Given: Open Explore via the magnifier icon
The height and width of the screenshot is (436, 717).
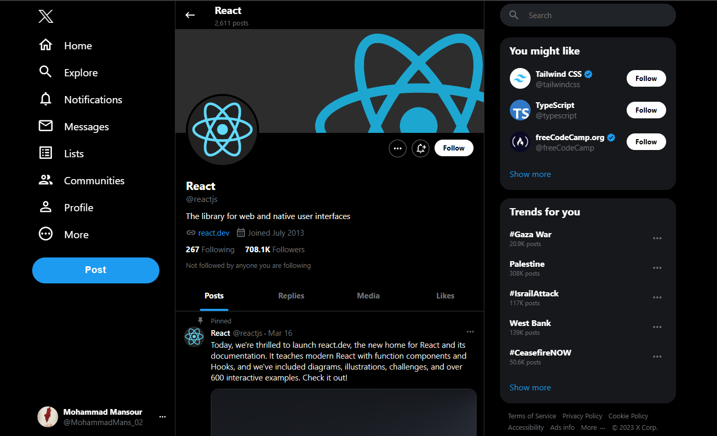Looking at the screenshot, I should (x=46, y=72).
